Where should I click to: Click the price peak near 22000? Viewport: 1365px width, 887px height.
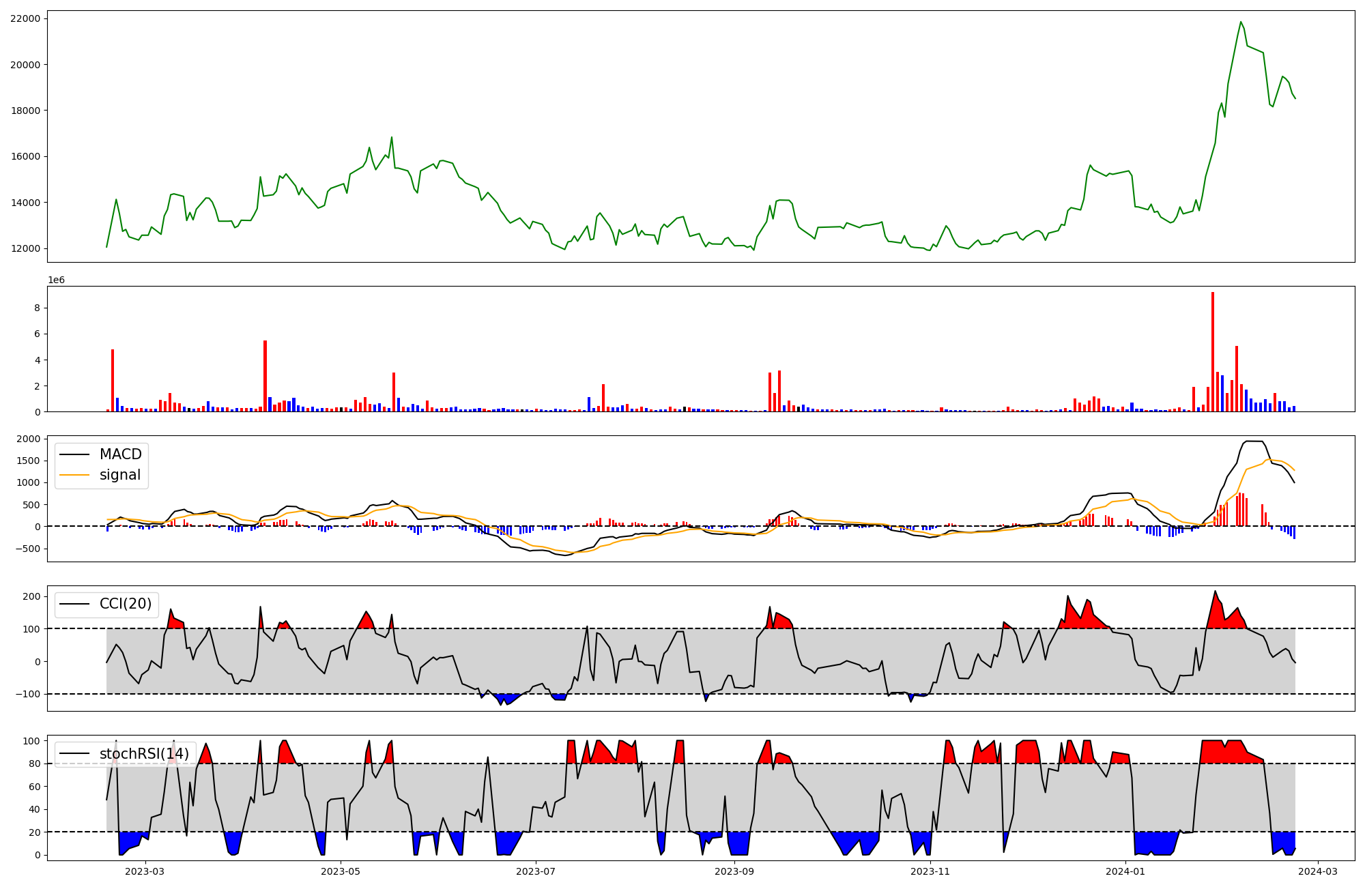pos(1241,22)
